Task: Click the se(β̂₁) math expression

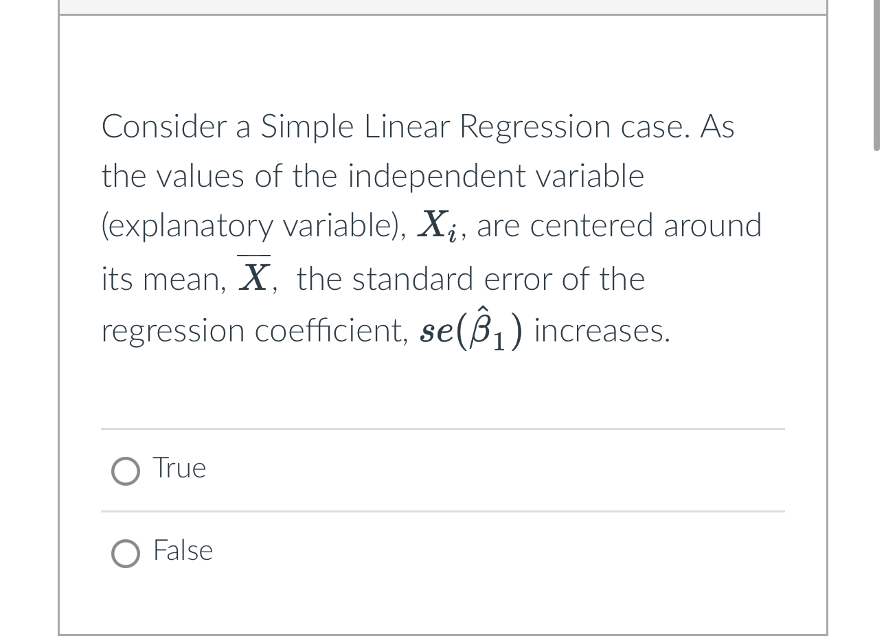Action: (x=470, y=330)
